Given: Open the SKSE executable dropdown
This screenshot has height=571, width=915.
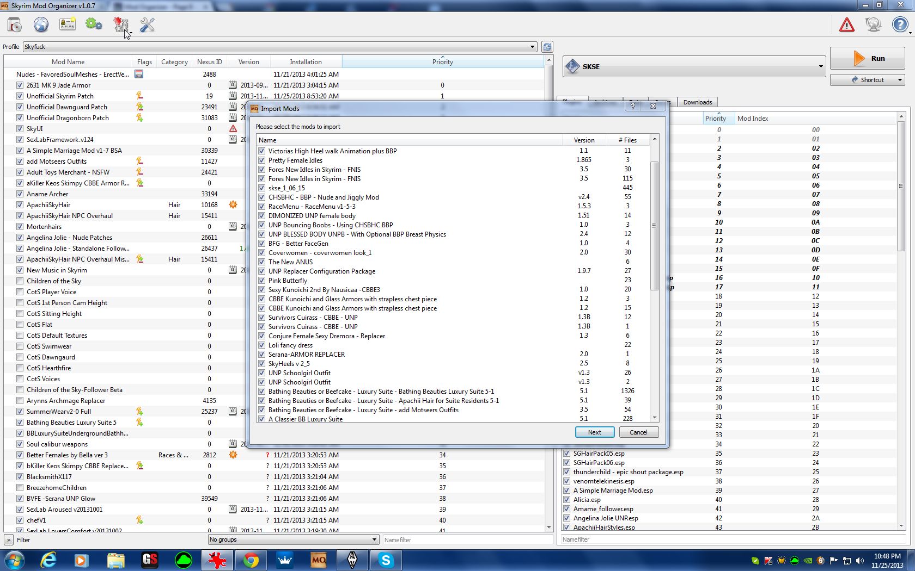Looking at the screenshot, I should click(694, 66).
